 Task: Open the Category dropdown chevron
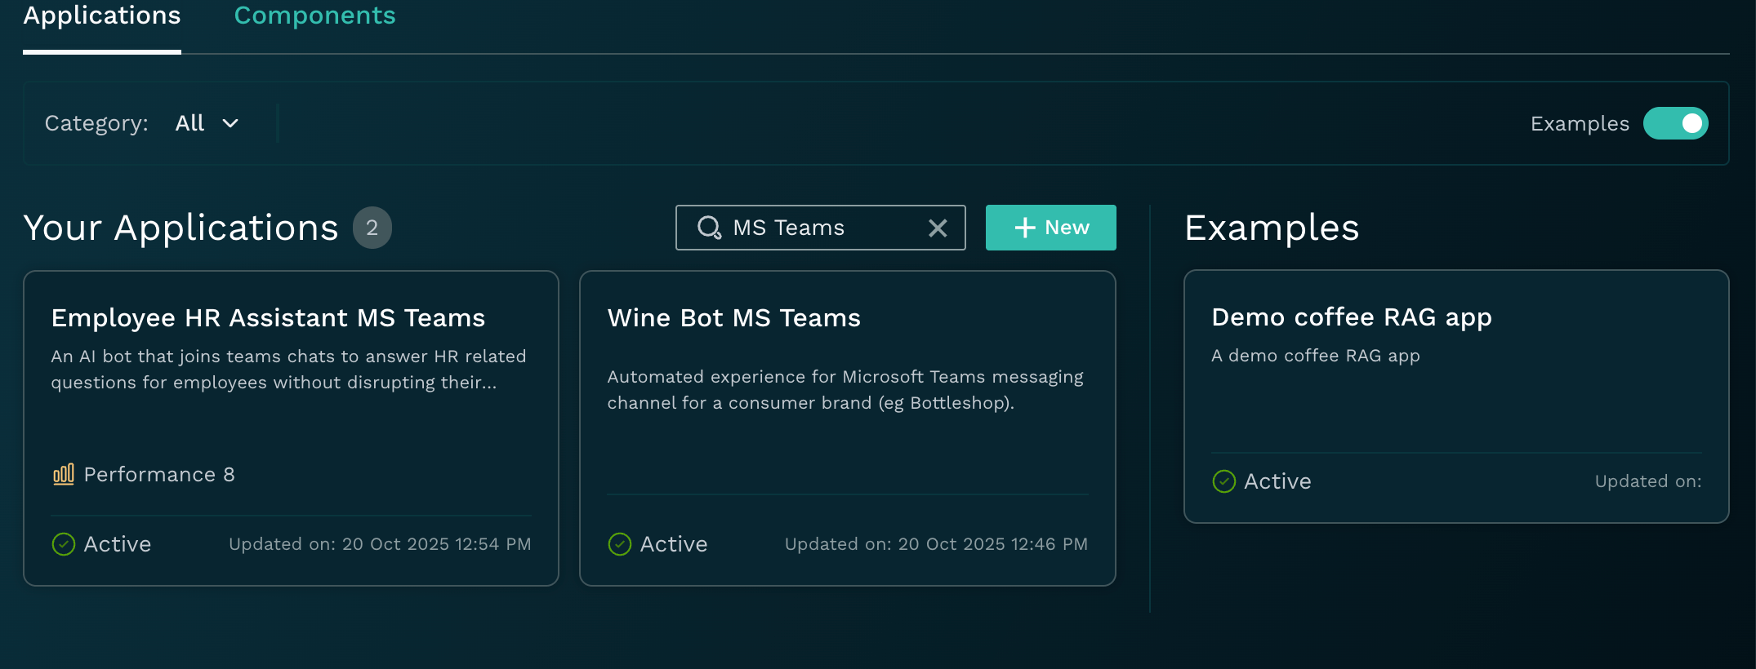click(x=230, y=123)
